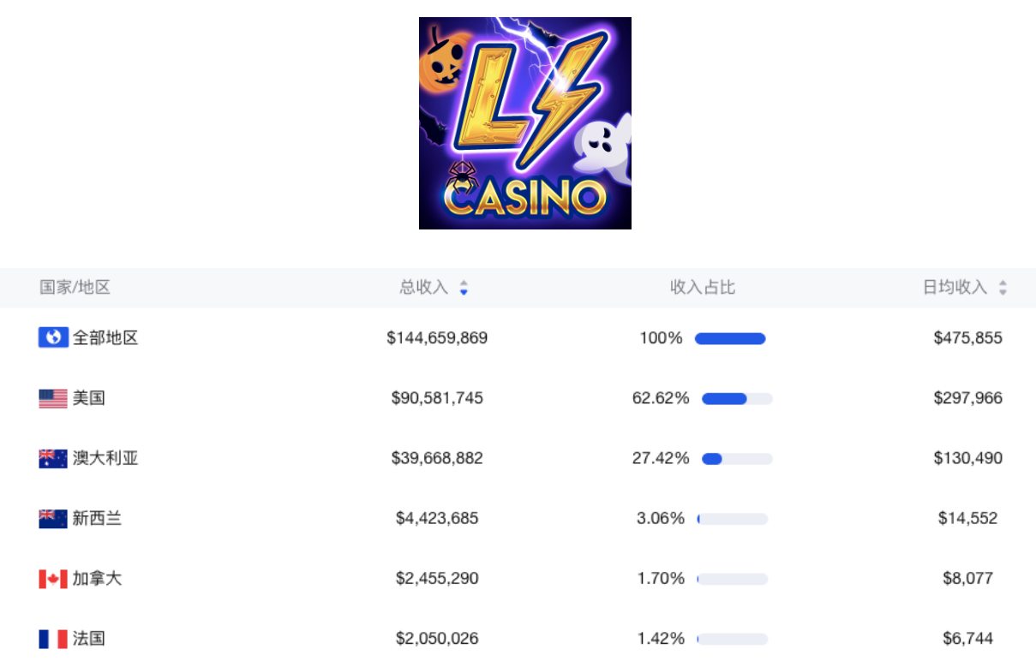Click the New Zealand flag icon
Image resolution: width=1036 pixels, height=661 pixels.
coord(53,518)
